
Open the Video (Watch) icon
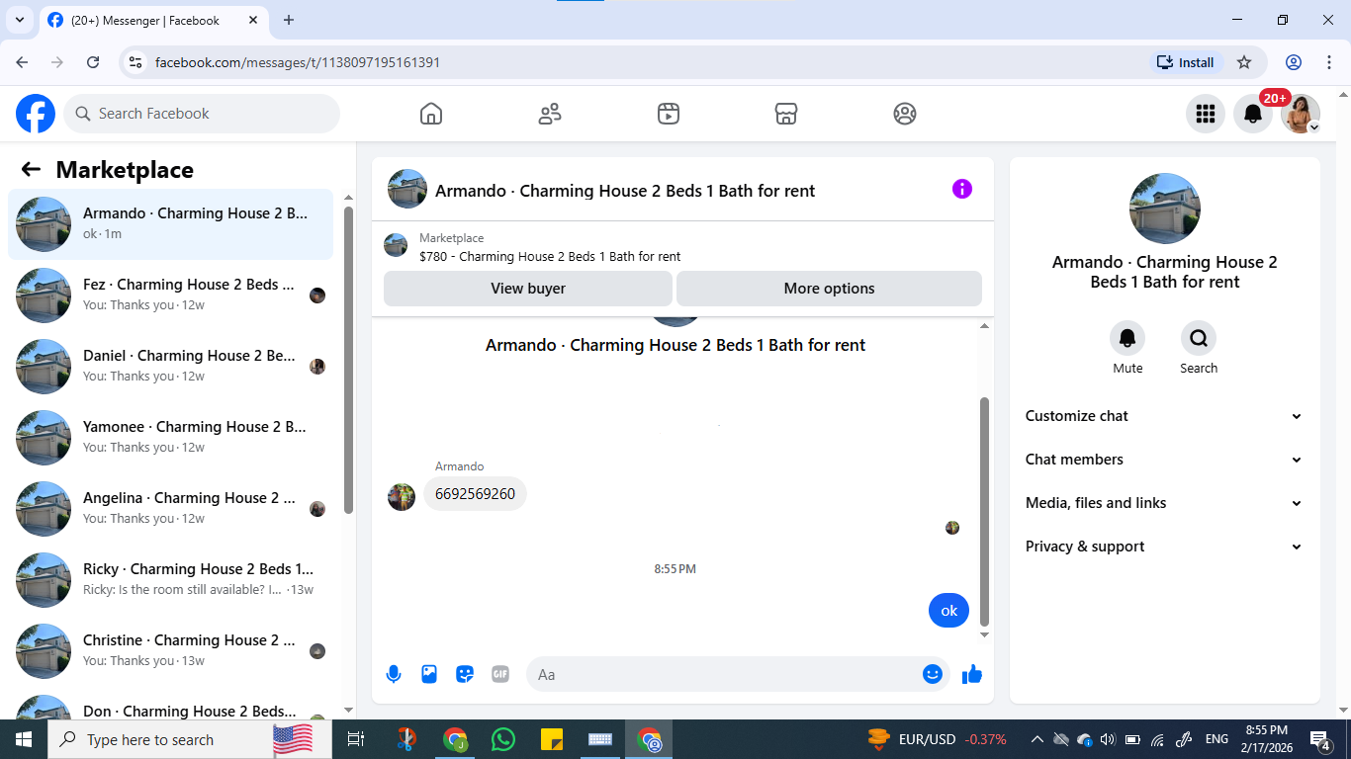click(x=669, y=114)
